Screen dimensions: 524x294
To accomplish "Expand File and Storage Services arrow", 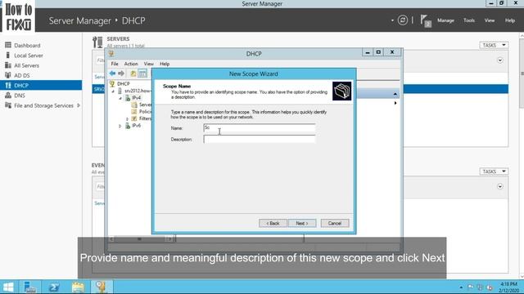I will pyautogui.click(x=79, y=105).
